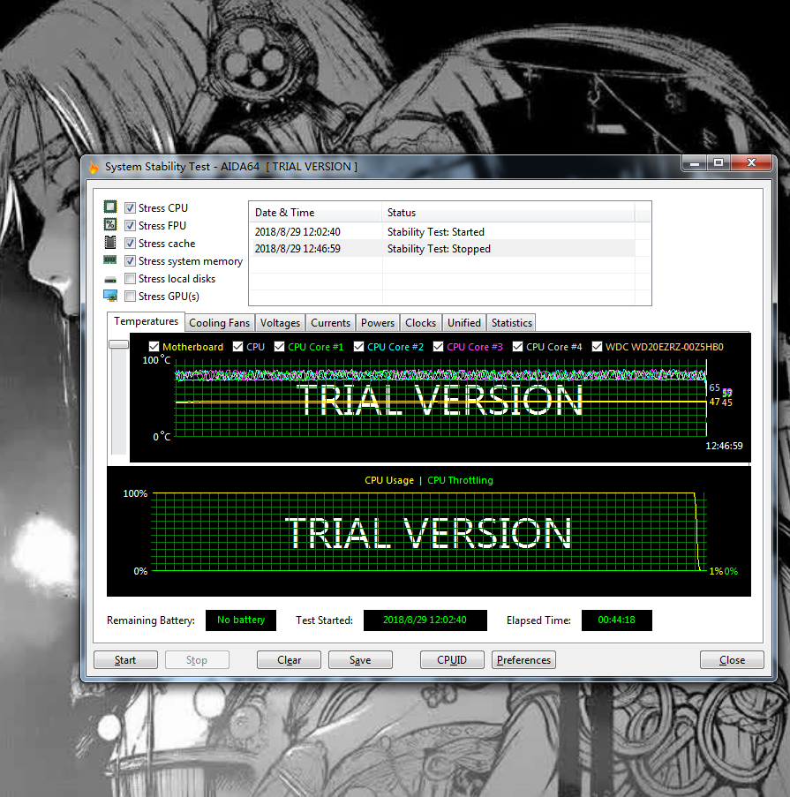Click the No battery status field

click(241, 620)
